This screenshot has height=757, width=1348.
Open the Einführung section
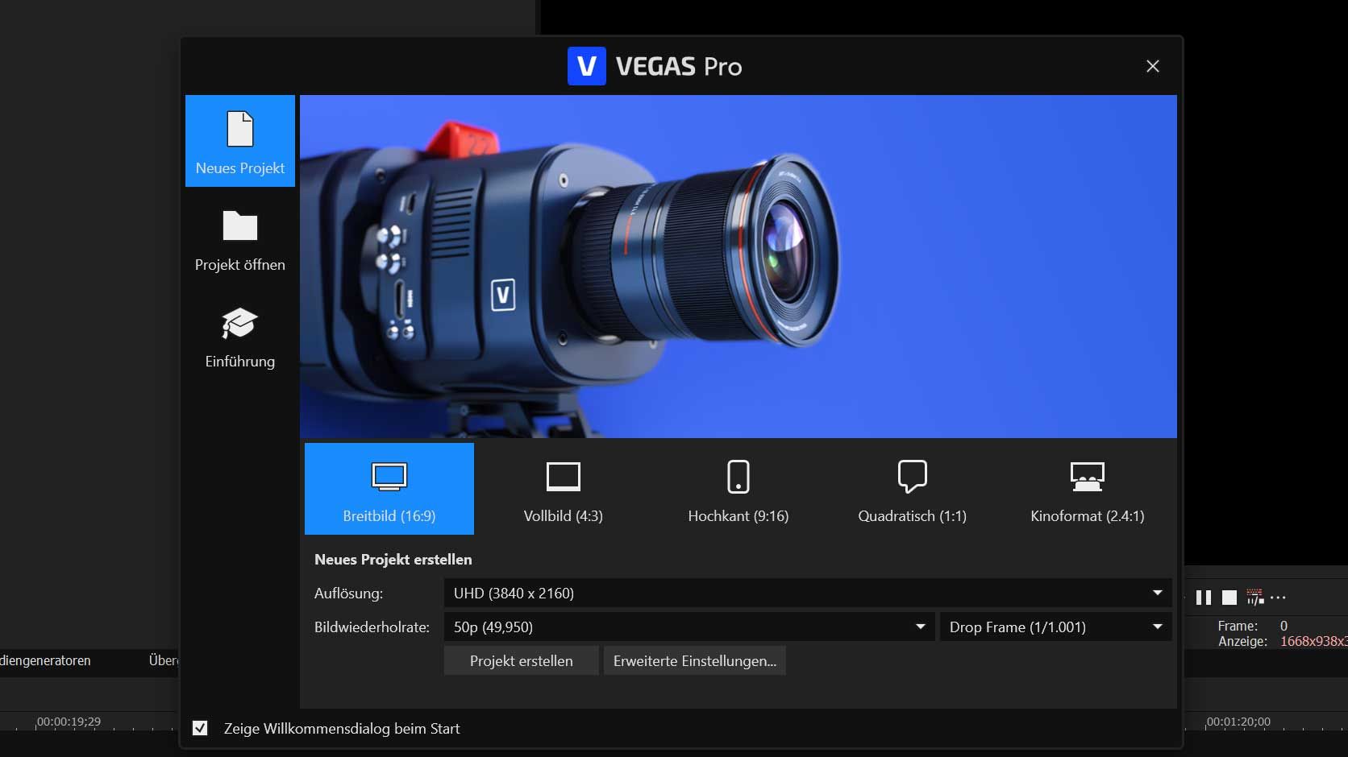coord(239,337)
